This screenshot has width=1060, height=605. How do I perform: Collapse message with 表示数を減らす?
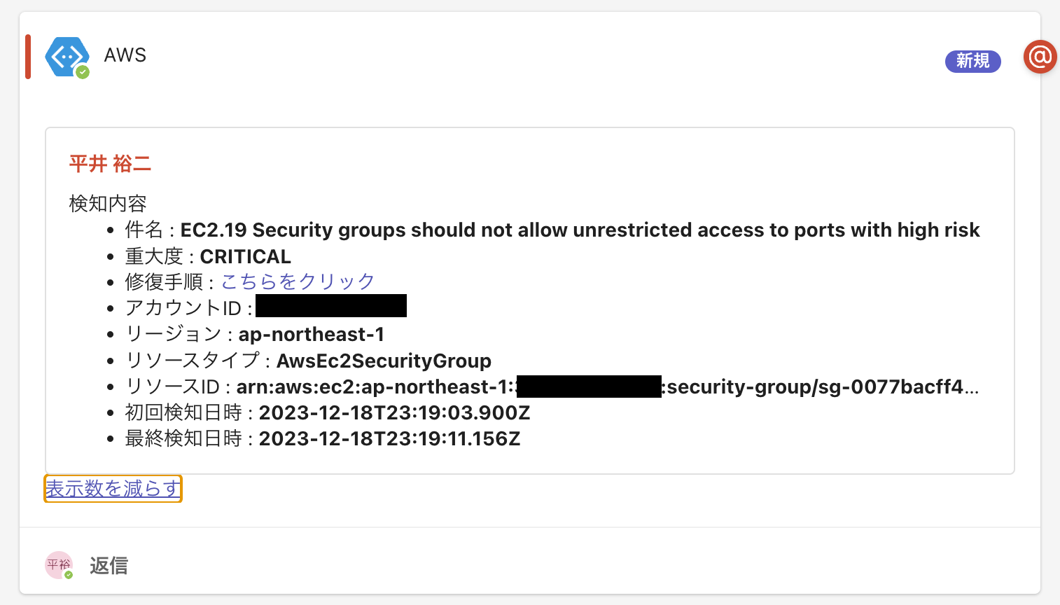point(113,489)
